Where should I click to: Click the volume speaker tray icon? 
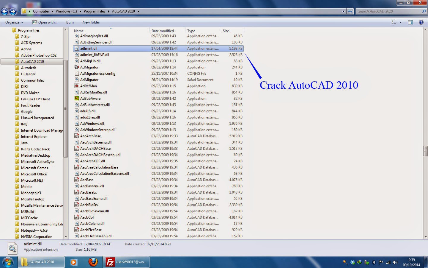[395, 262]
